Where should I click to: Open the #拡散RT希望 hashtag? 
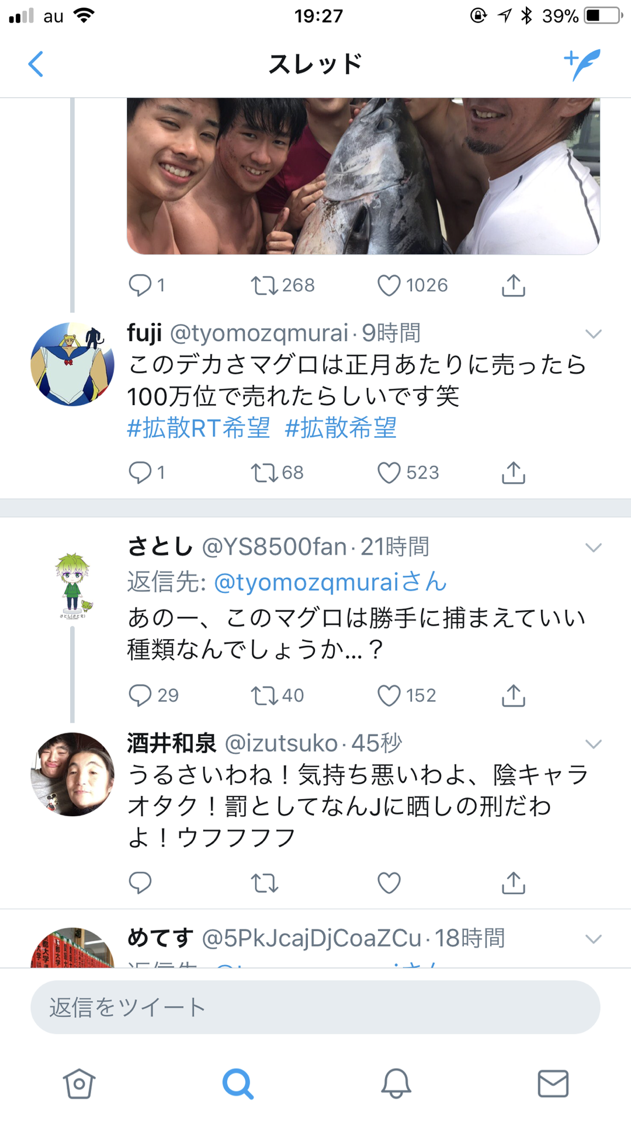(x=199, y=428)
